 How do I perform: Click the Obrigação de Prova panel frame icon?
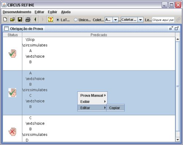point(6,29)
